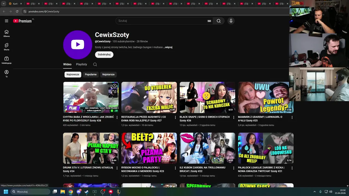Switch to the Wideo tab
Image resolution: width=349 pixels, height=196 pixels.
click(x=67, y=65)
